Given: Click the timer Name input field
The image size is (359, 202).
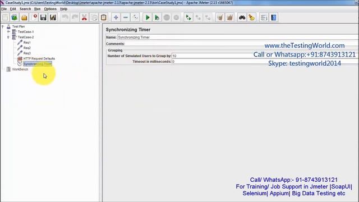Looking at the screenshot, I should (238, 37).
